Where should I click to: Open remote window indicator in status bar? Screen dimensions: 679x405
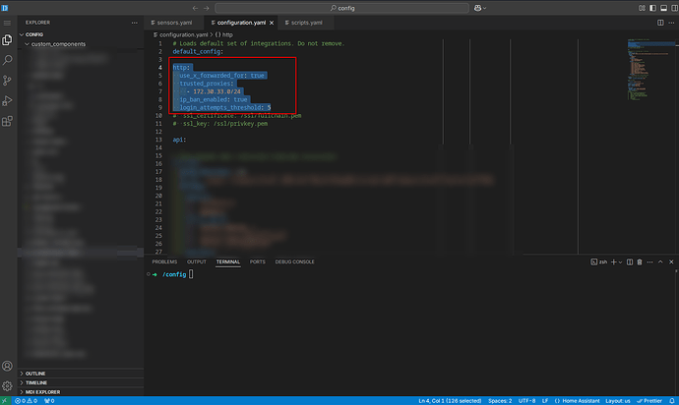click(x=5, y=401)
